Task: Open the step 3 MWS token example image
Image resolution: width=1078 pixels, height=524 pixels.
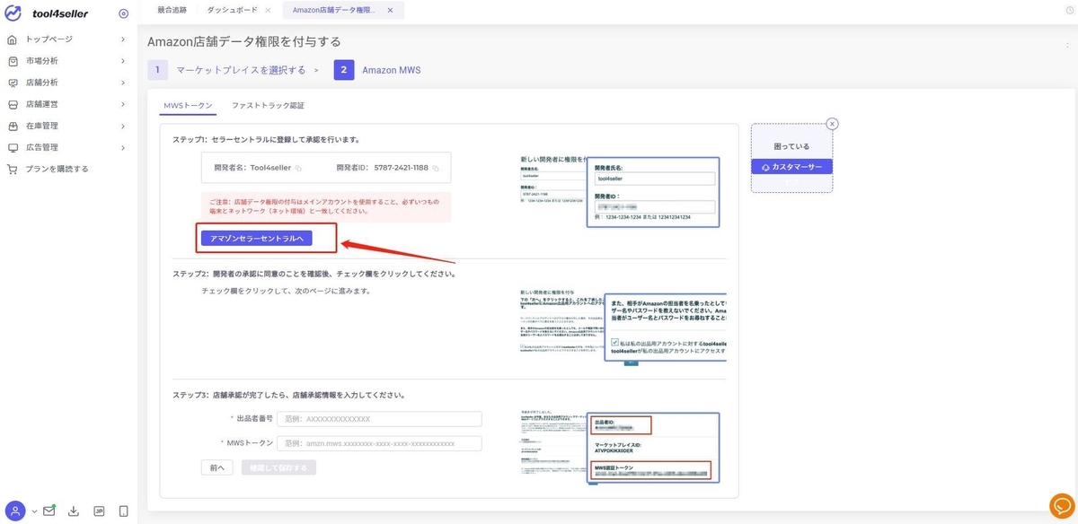Action: pyautogui.click(x=620, y=448)
